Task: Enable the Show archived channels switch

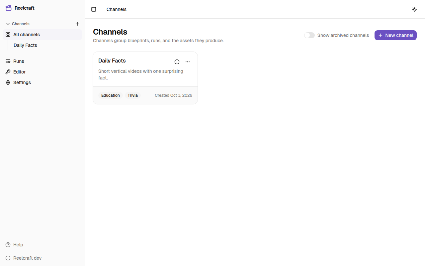Action: tap(309, 35)
